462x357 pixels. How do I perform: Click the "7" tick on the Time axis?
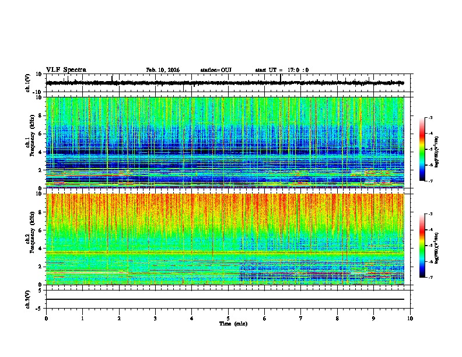pos(301,318)
